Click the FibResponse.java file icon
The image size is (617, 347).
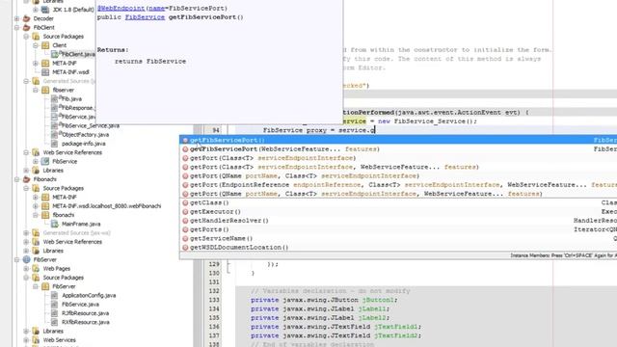point(55,108)
